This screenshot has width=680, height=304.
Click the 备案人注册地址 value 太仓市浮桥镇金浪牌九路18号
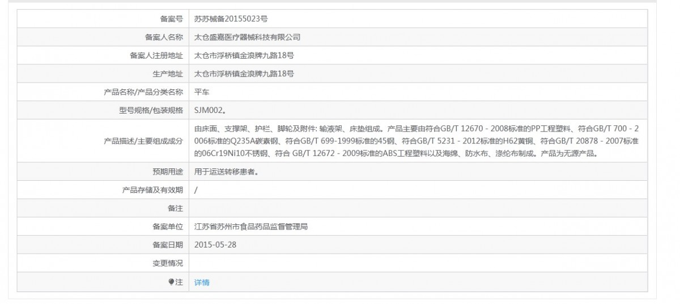tap(244, 55)
